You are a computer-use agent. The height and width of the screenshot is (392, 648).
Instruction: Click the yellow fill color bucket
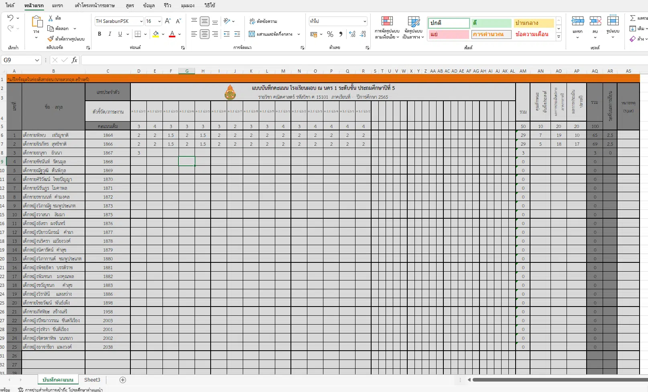156,35
